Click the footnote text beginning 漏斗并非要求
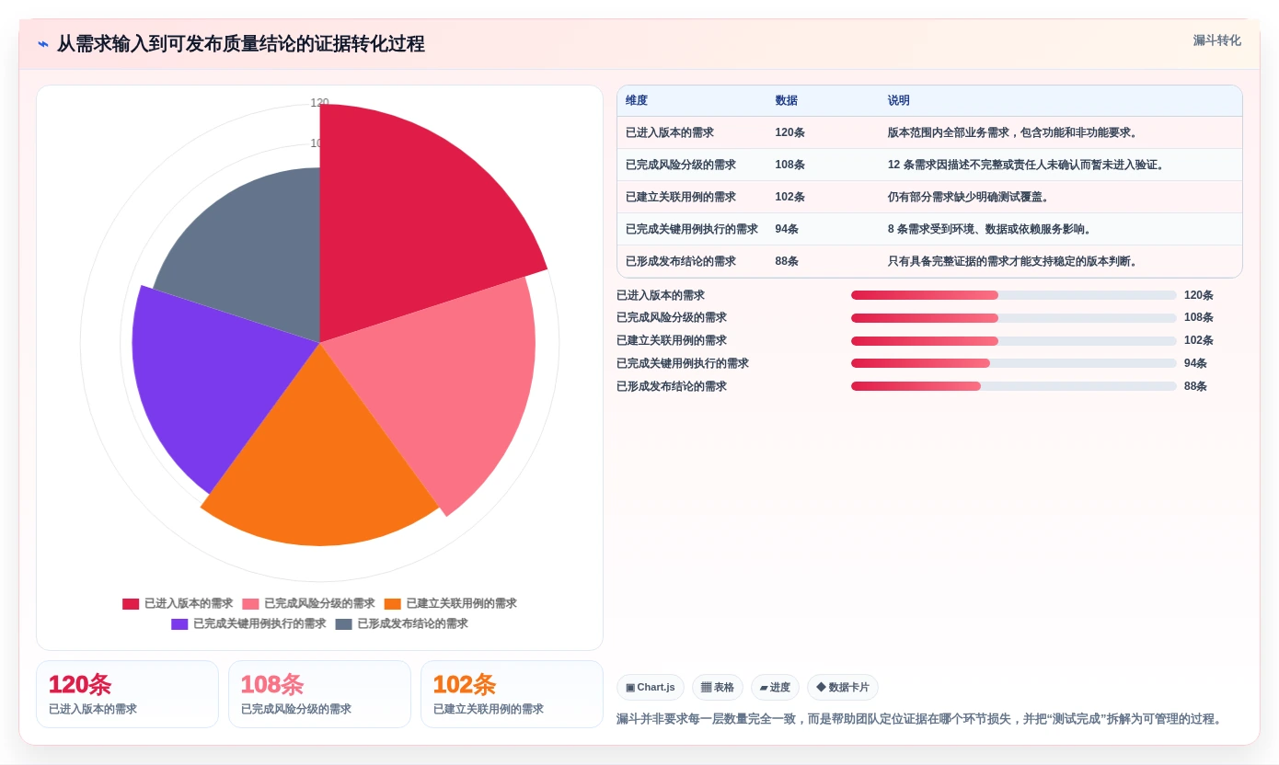The image size is (1279, 765). click(921, 719)
